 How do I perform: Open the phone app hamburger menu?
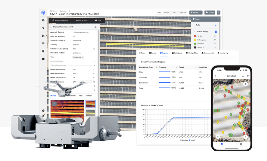click(x=215, y=76)
